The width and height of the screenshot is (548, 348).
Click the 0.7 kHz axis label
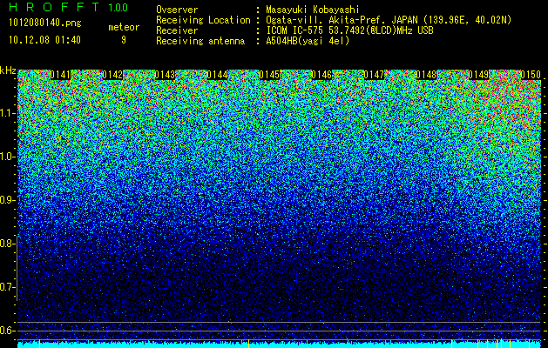point(6,287)
